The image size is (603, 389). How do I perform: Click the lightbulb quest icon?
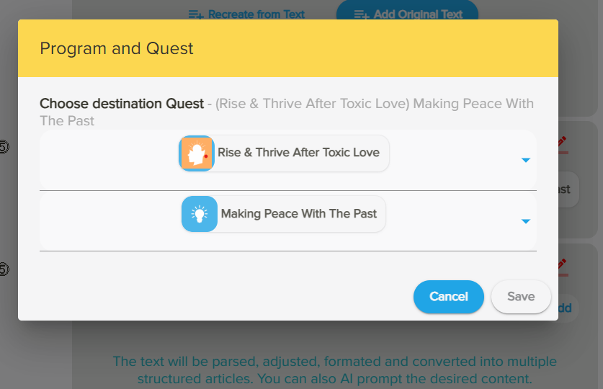coord(200,214)
